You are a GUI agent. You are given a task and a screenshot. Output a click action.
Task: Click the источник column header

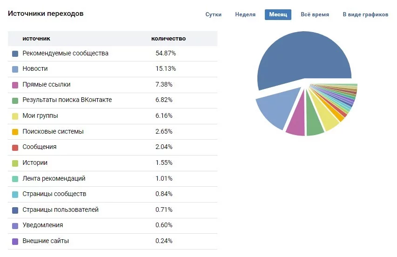[x=36, y=39]
